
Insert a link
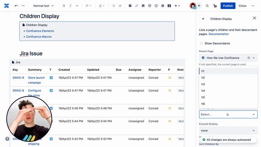(x=137, y=6)
